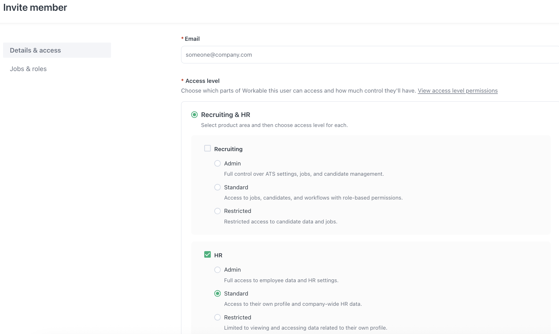Pick the Standard radio under Recruiting
Screen dimensions: 559x334
(x=218, y=187)
